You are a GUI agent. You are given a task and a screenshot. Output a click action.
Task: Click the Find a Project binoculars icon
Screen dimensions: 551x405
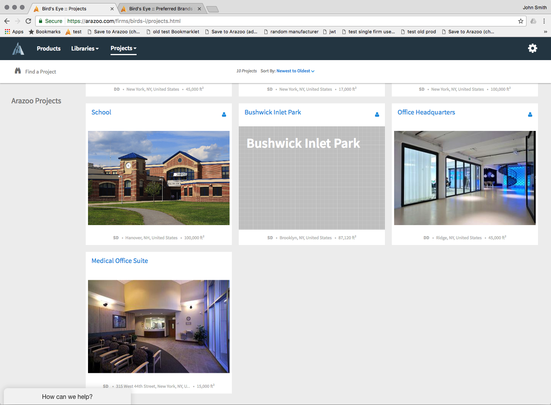click(18, 71)
